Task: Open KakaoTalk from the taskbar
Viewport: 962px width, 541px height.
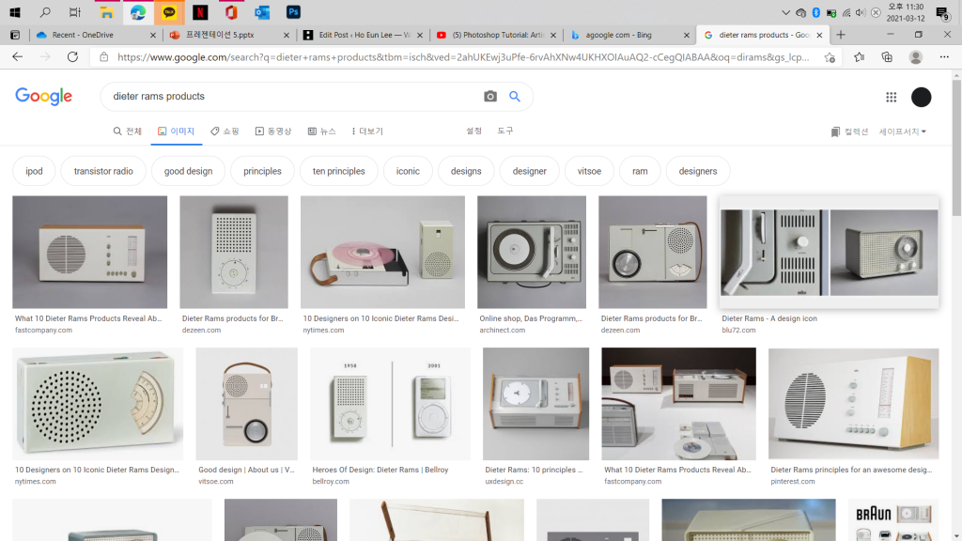Action: [x=169, y=12]
